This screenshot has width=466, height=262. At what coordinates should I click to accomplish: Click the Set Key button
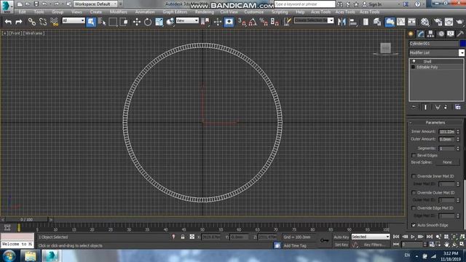point(341,245)
